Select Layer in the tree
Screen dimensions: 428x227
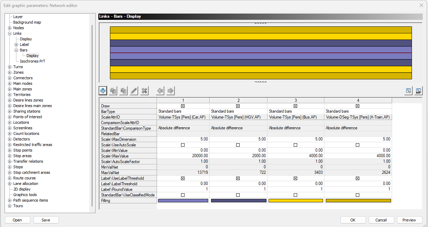pyautogui.click(x=18, y=17)
